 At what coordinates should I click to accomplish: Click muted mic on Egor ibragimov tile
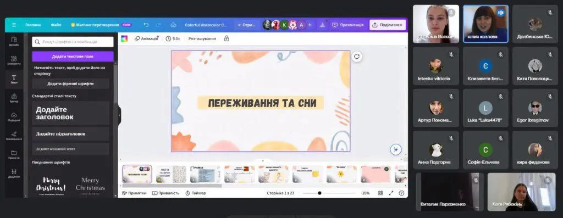(550, 97)
